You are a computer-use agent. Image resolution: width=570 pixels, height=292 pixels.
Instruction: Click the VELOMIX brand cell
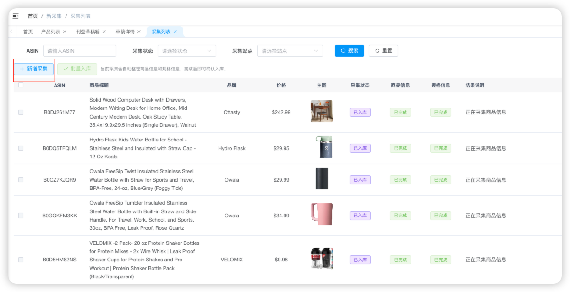(x=232, y=260)
